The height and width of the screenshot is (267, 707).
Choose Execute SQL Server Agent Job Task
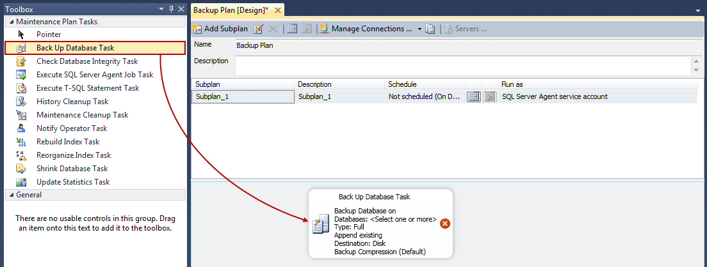95,75
